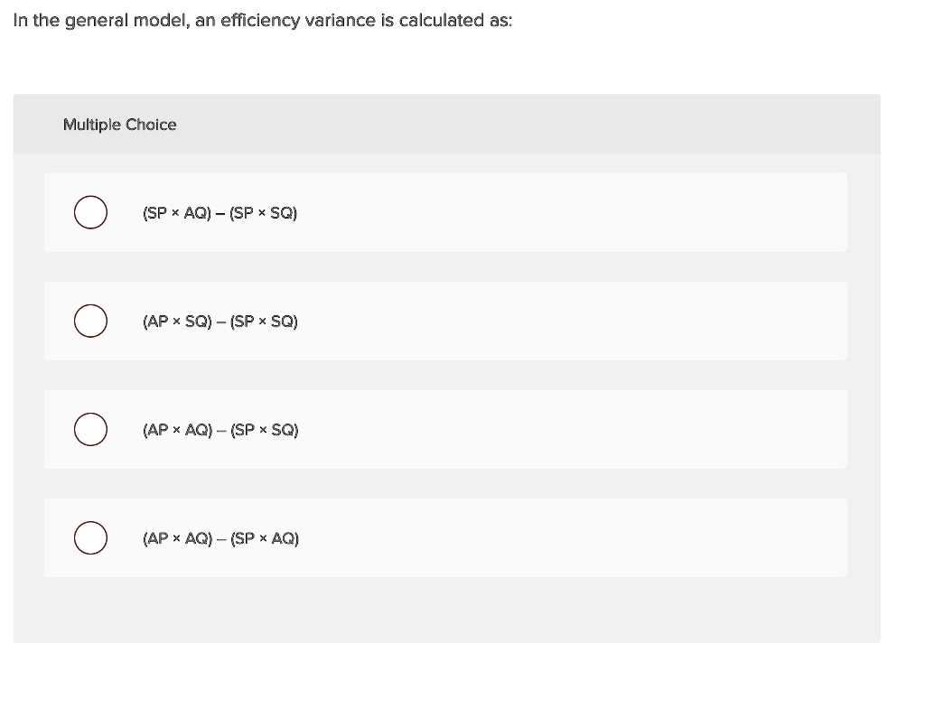The width and height of the screenshot is (925, 718).
Task: Click the correct efficiency variance formula option
Action: tap(219, 212)
